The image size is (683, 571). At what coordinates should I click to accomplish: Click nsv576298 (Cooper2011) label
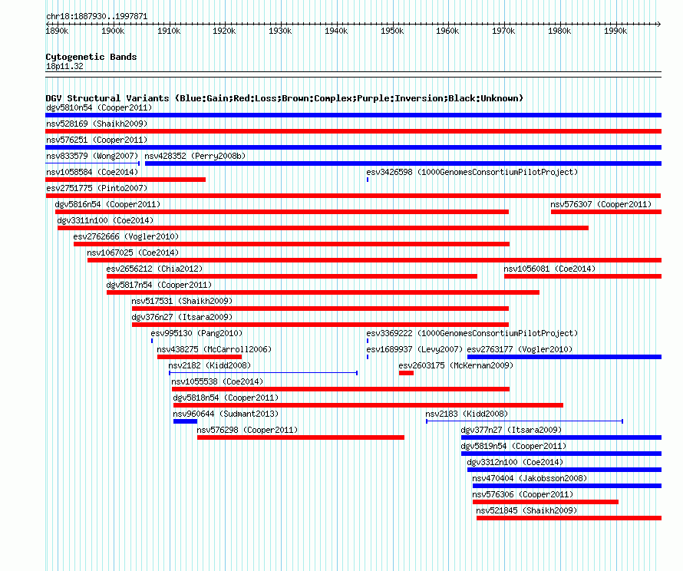[247, 430]
